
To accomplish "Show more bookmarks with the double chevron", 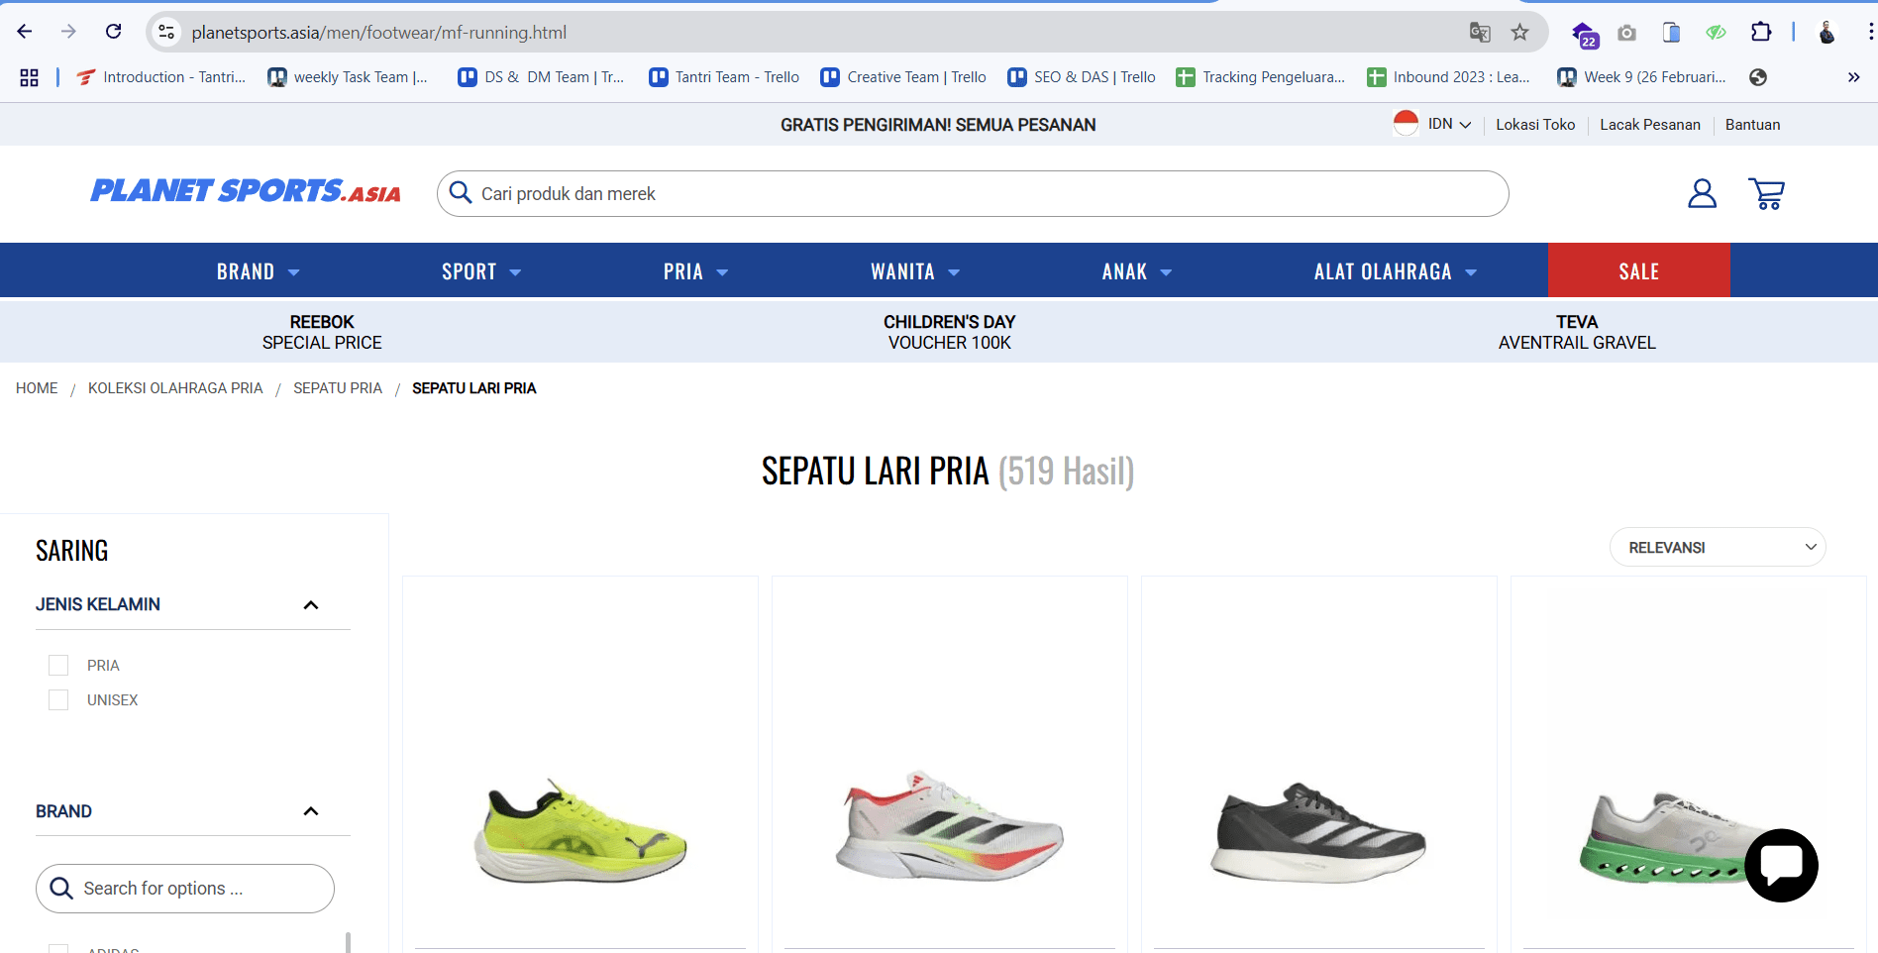I will coord(1853,77).
